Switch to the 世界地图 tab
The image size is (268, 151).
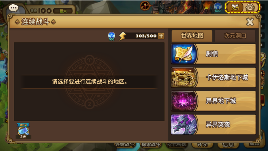[x=192, y=36]
